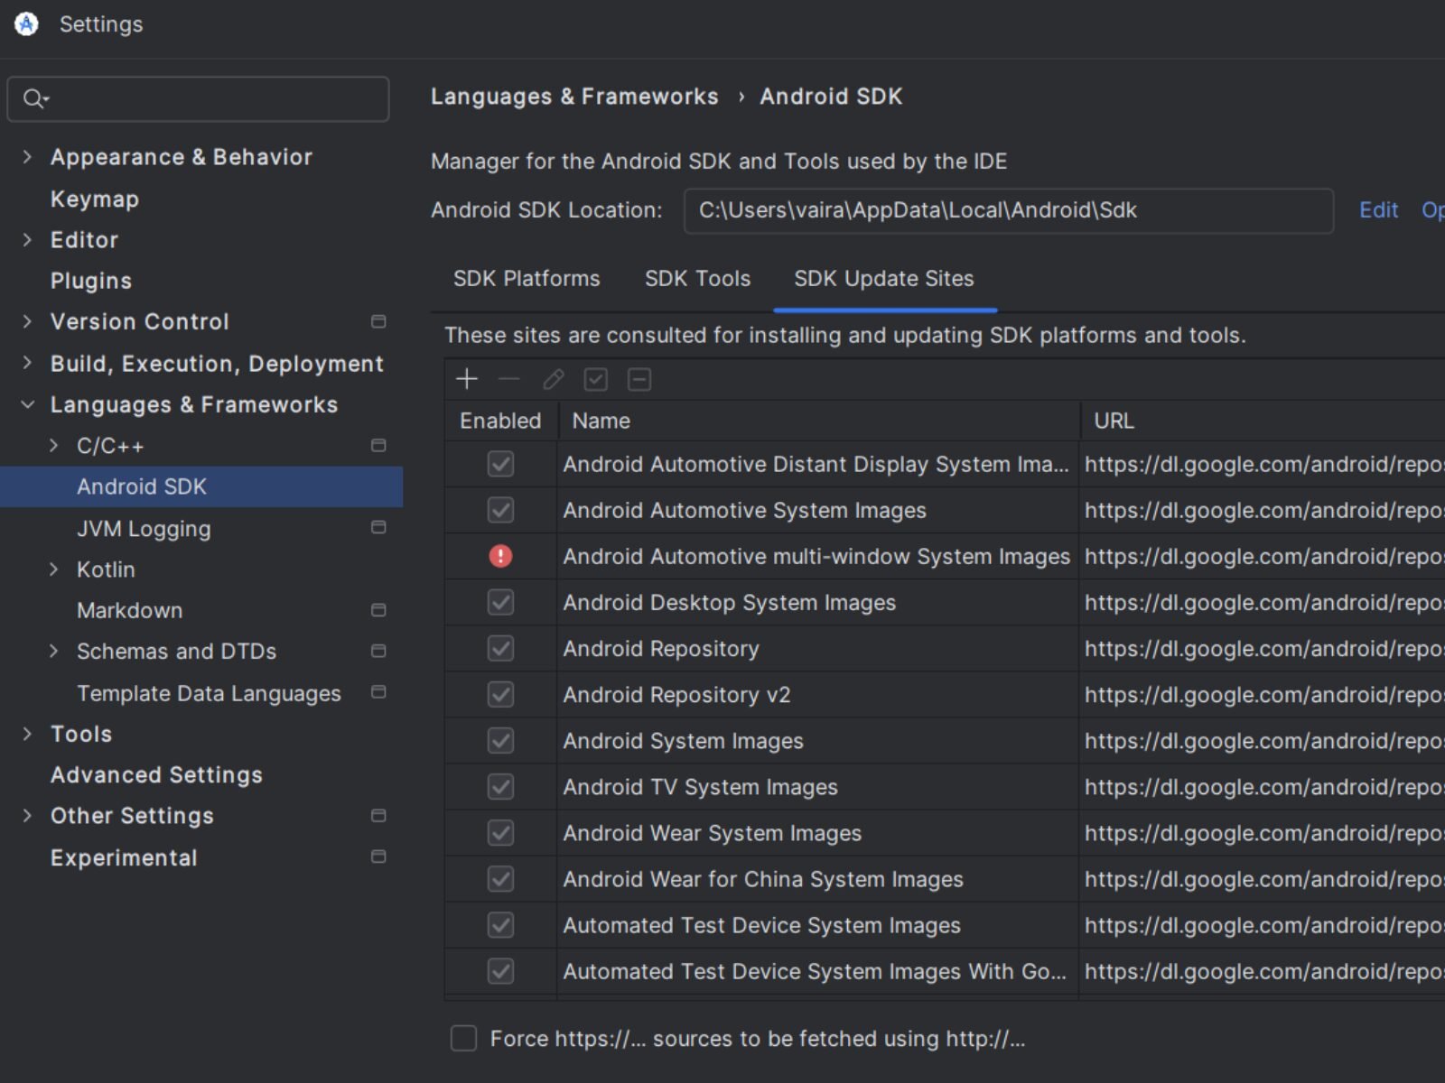The image size is (1445, 1083).
Task: Sort table by URL column header
Action: click(1263, 421)
